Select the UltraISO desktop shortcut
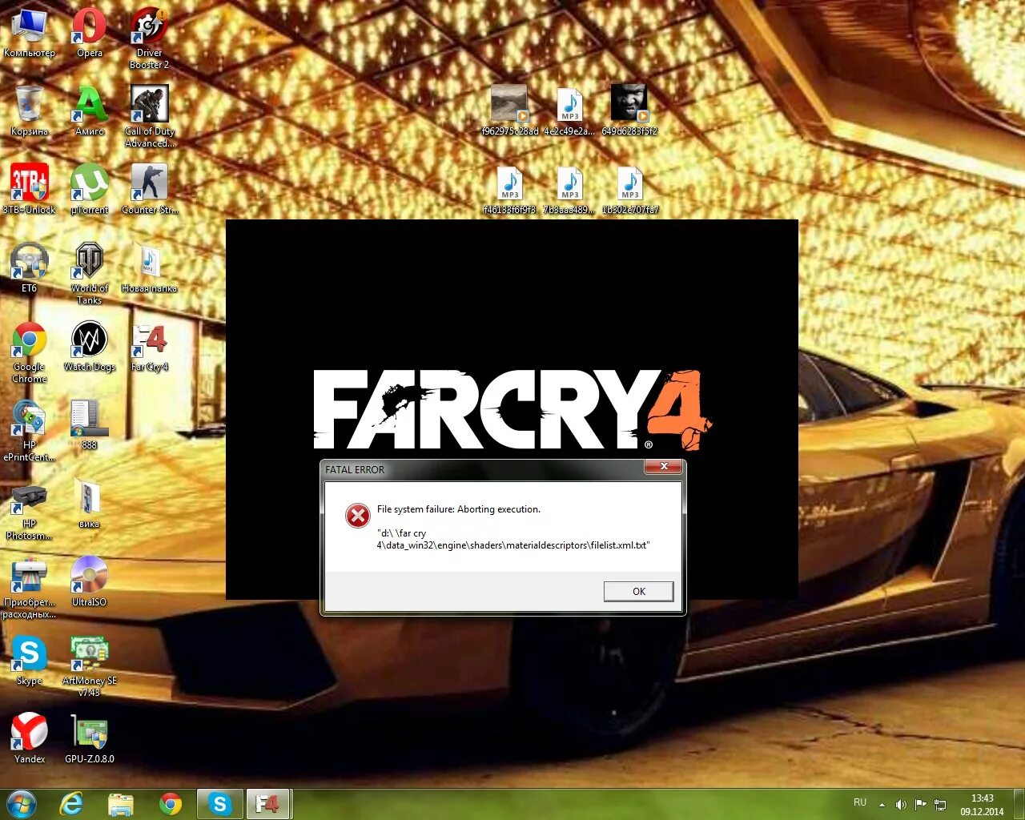Image resolution: width=1025 pixels, height=820 pixels. click(90, 581)
